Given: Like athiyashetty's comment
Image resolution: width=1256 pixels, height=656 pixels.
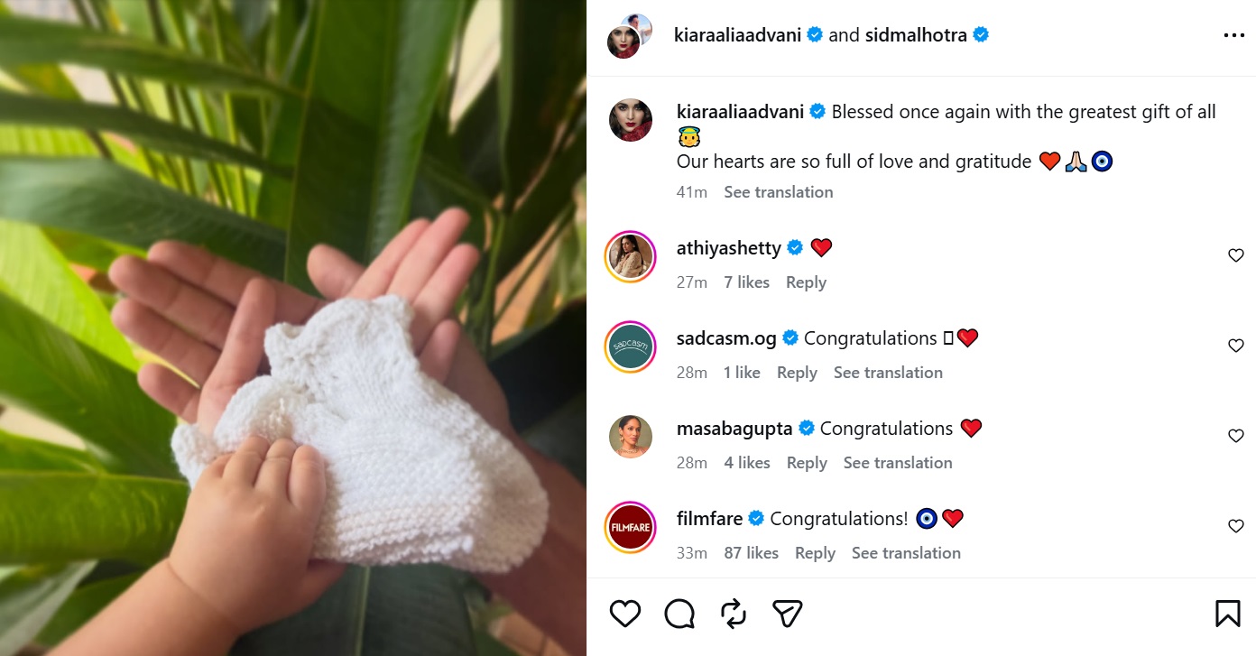Looking at the screenshot, I should coord(1236,255).
